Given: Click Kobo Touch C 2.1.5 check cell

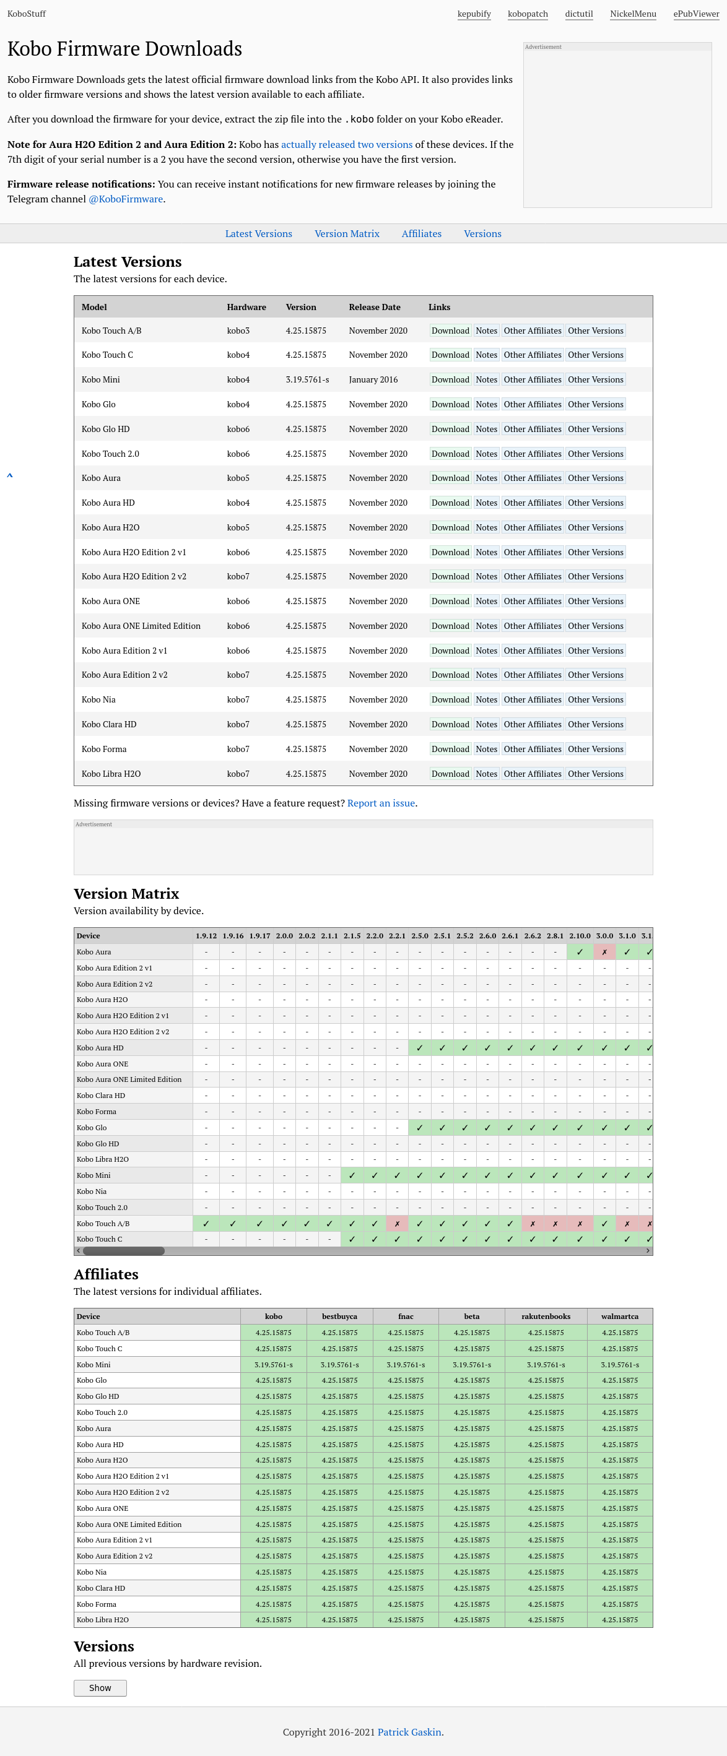Looking at the screenshot, I should [352, 1239].
